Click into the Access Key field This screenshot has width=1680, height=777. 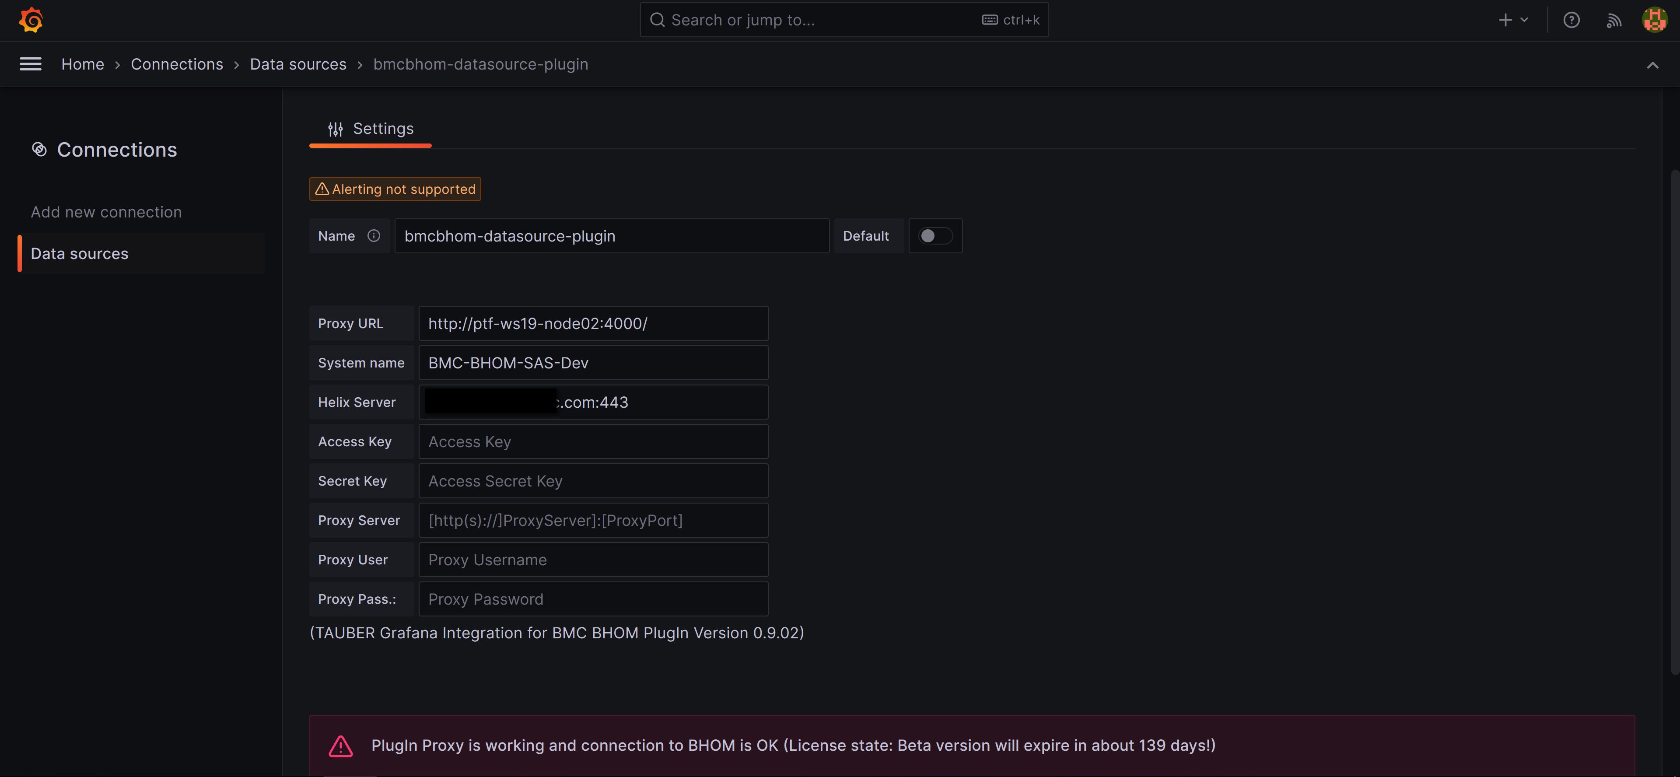click(594, 441)
